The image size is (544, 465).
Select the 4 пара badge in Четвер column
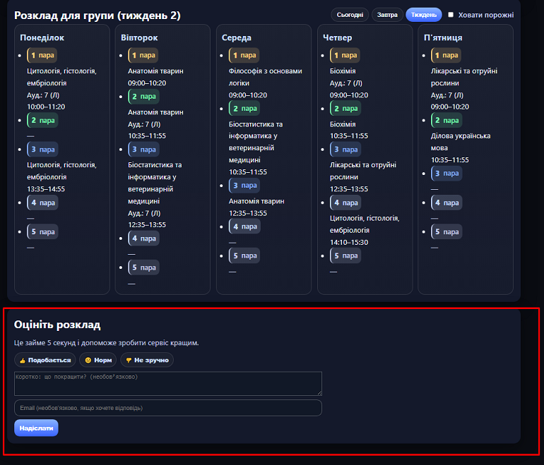pos(345,203)
